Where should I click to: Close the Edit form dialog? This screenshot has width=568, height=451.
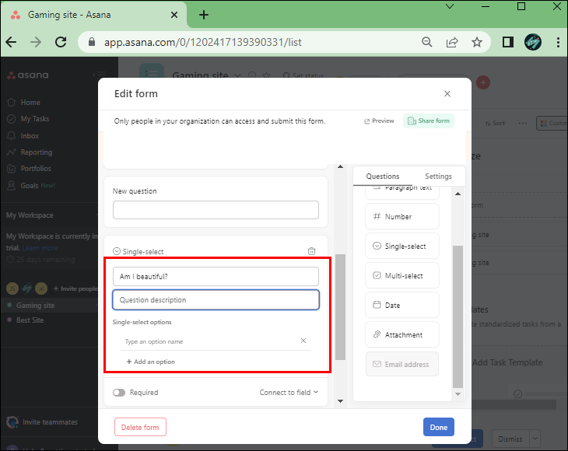click(x=447, y=94)
